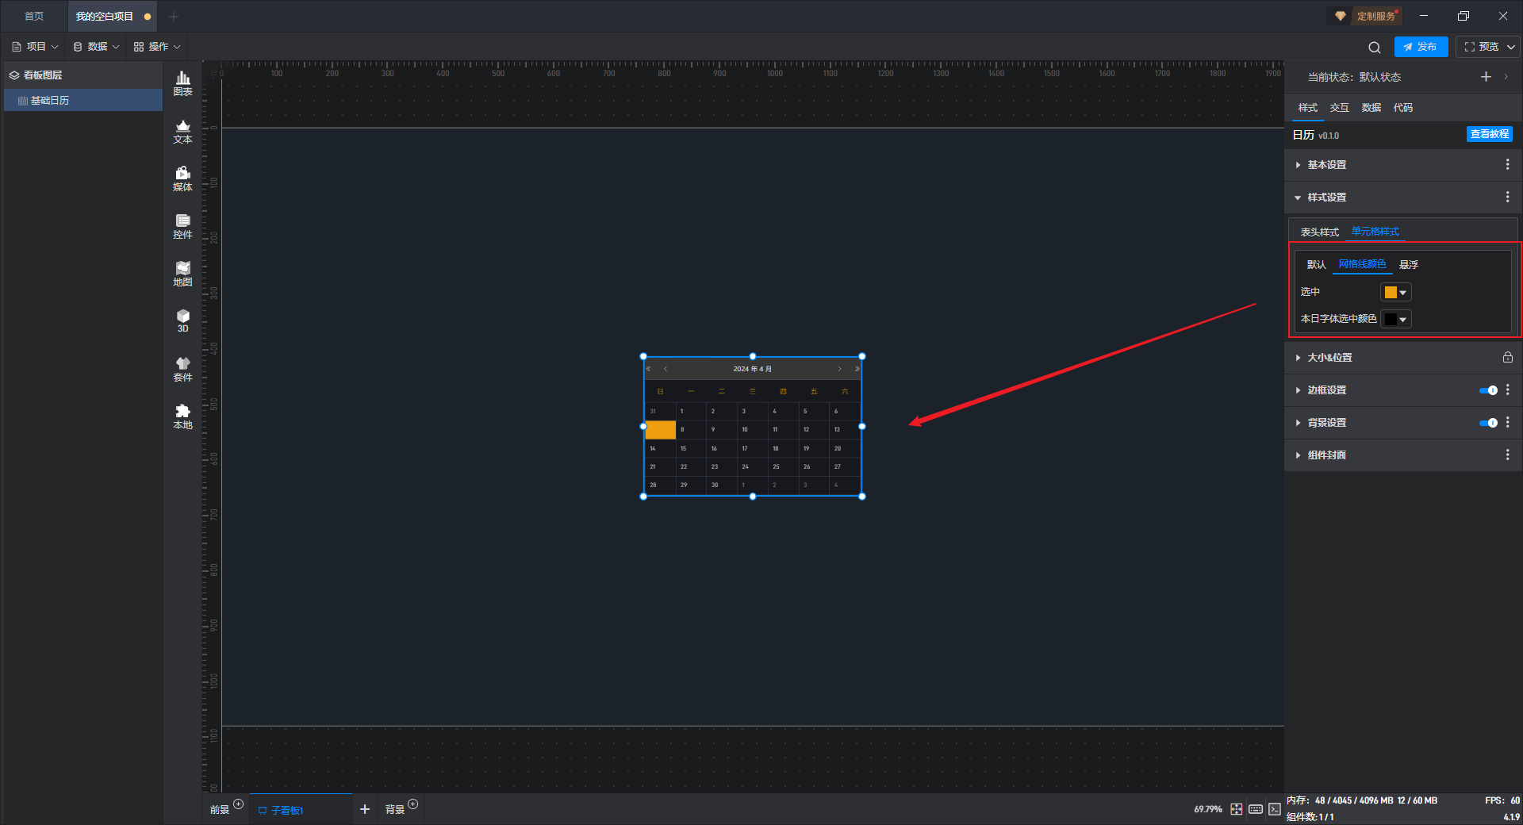The height and width of the screenshot is (825, 1523).
Task: Open new tab with plus button
Action: coord(174,16)
